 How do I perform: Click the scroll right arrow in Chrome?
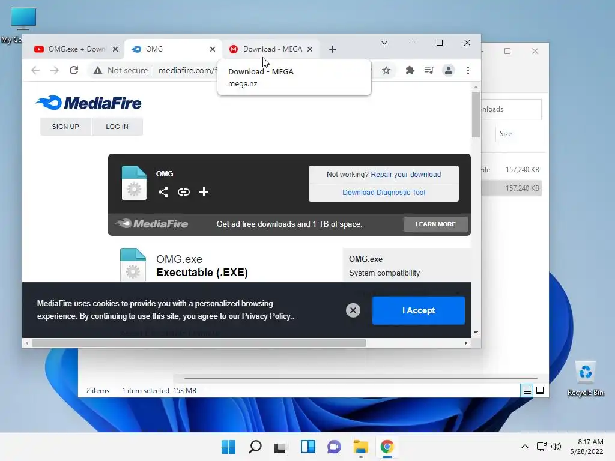(465, 343)
